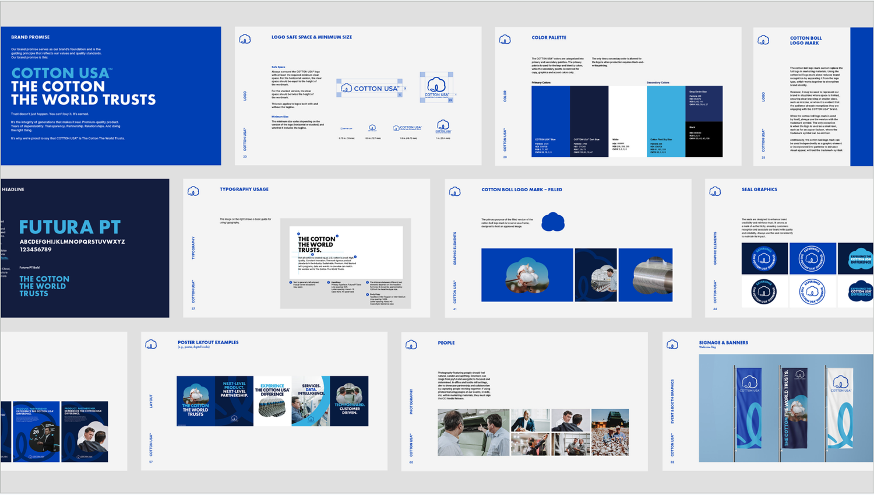Click the 'COTTON BOLL LOGO MARK – FILLED' title
The image size is (874, 495).
[521, 189]
